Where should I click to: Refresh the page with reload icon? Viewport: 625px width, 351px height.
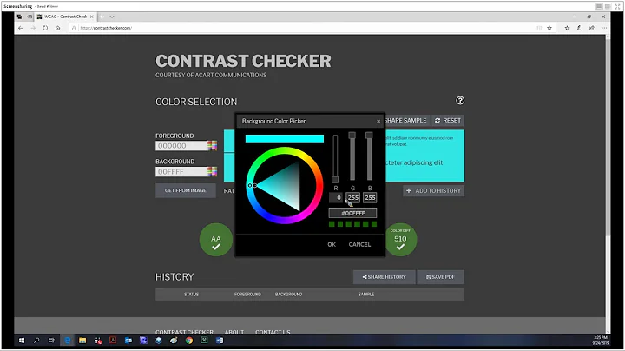click(45, 28)
